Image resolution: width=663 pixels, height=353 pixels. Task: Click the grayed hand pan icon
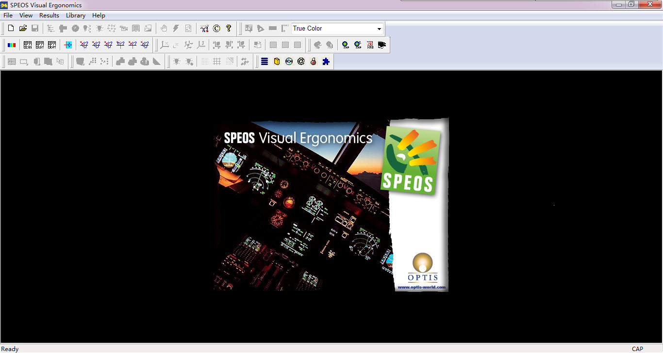164,29
